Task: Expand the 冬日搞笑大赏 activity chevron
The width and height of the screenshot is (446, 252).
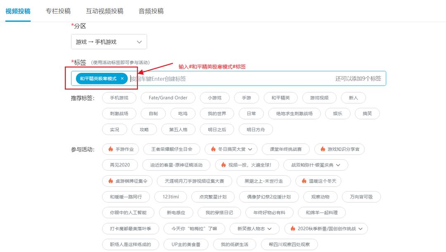Action: tap(250, 149)
